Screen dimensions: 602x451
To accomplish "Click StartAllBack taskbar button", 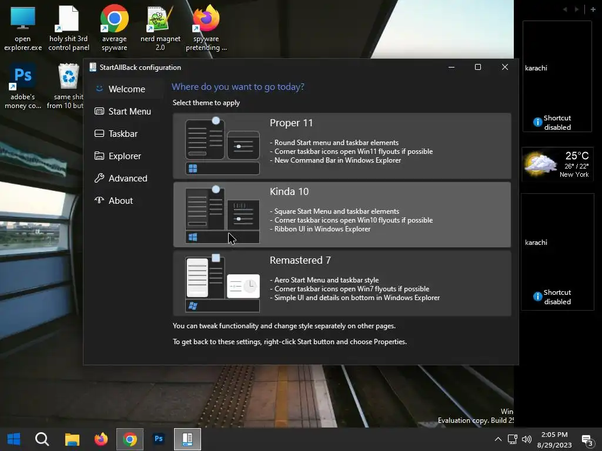I will click(x=188, y=439).
